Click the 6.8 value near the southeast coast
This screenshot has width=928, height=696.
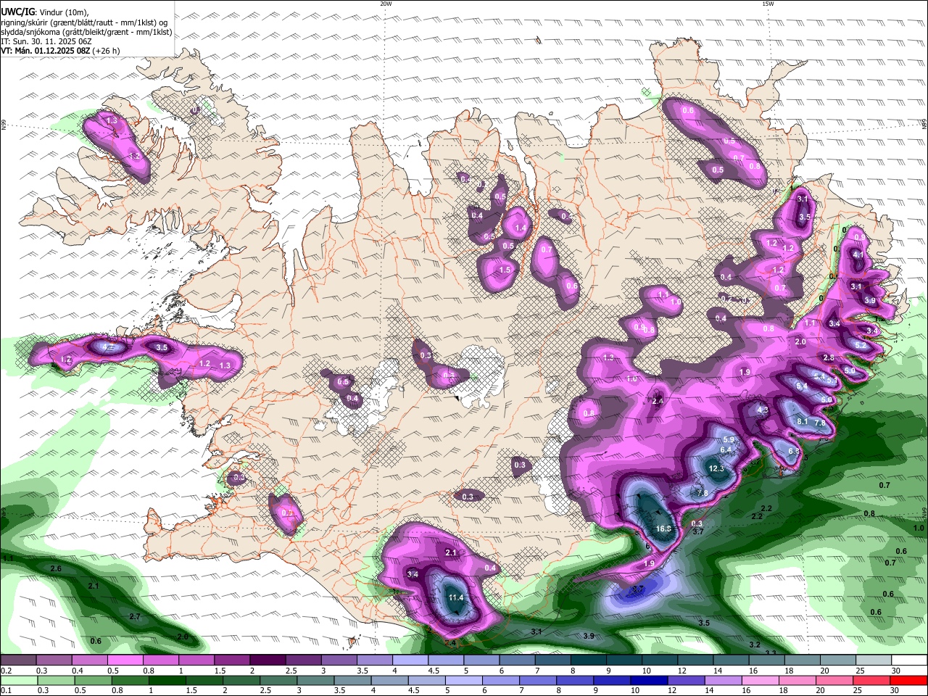(793, 452)
